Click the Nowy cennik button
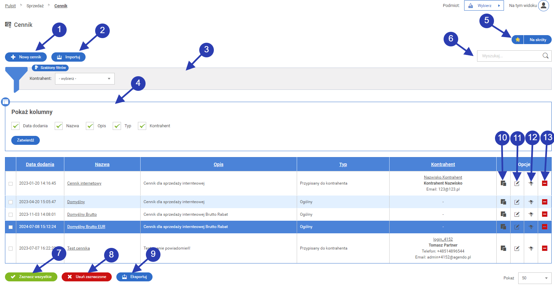Screen dimensions: 554x287 26,57
